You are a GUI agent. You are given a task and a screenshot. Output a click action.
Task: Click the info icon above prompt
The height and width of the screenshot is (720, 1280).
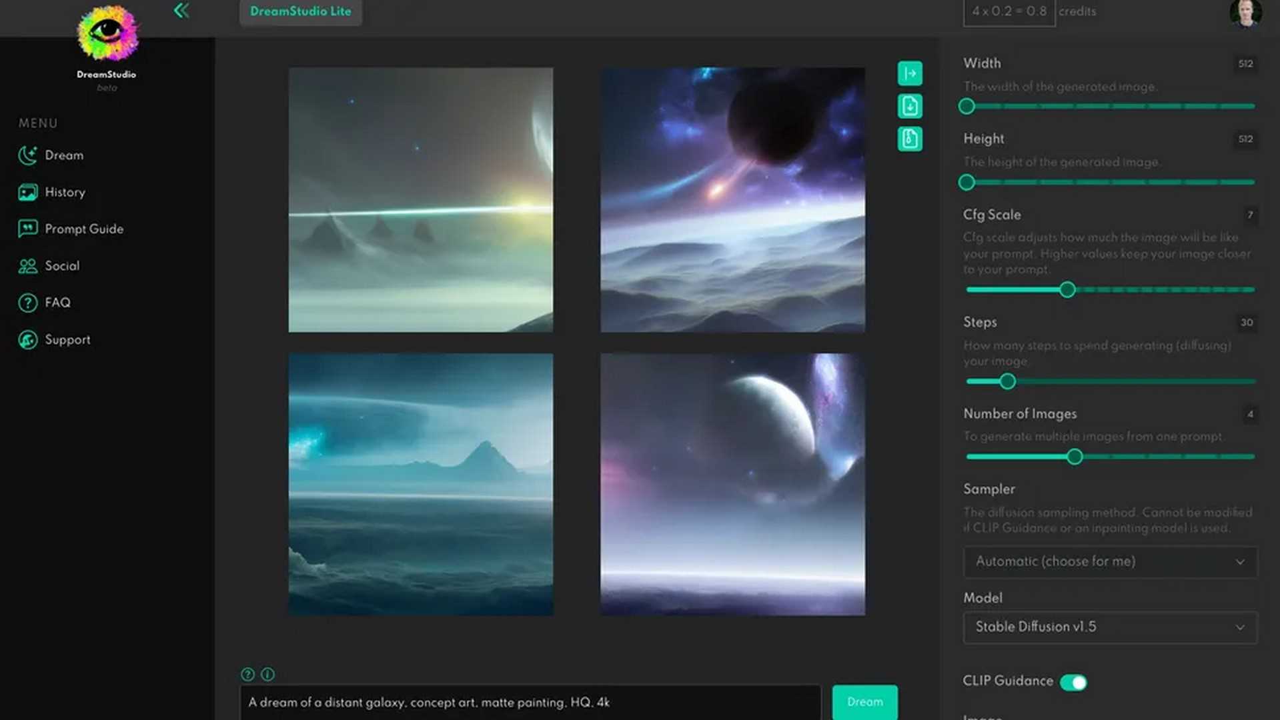267,674
